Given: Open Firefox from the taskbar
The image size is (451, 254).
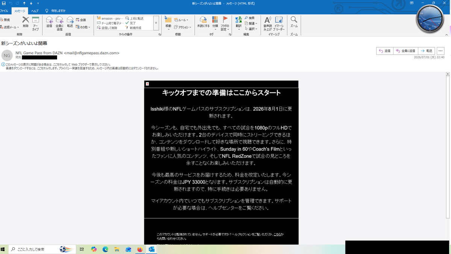Looking at the screenshot, I should [x=140, y=249].
